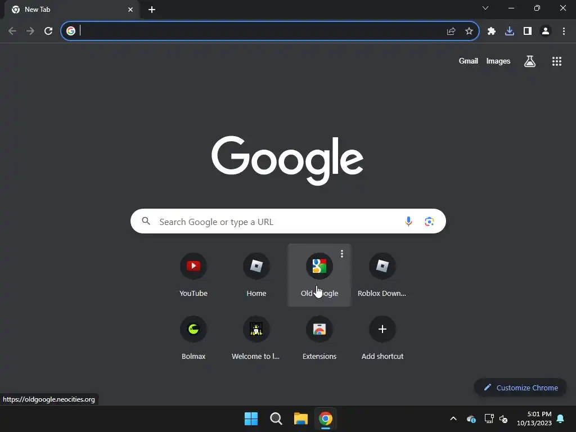
Task: Bookmark this tab with star icon
Action: (x=469, y=31)
